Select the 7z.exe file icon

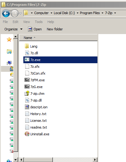click(27, 60)
